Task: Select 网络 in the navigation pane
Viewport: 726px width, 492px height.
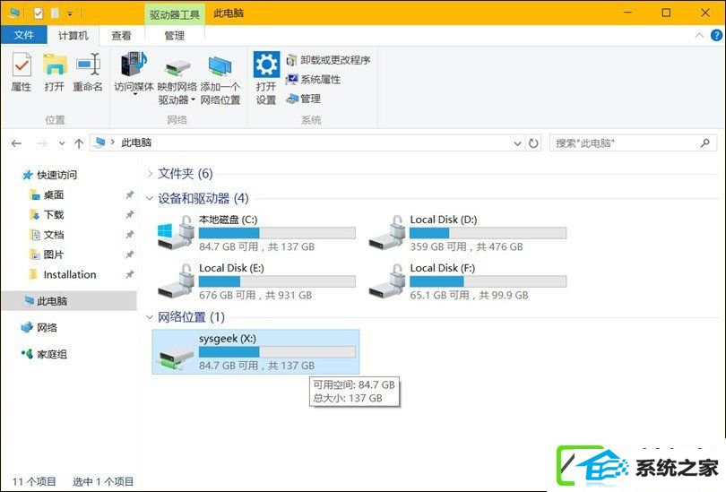Action: 39,327
